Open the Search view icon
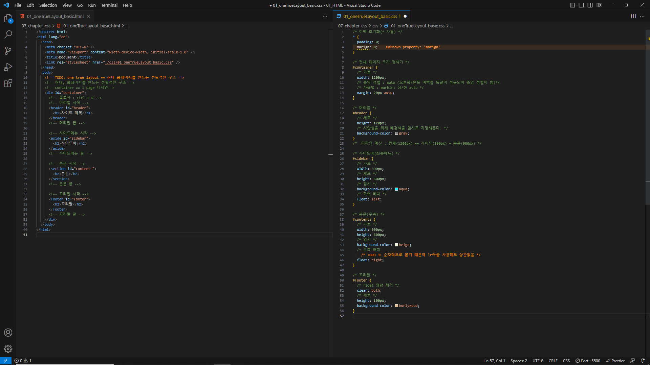Image resolution: width=650 pixels, height=365 pixels. pyautogui.click(x=8, y=34)
